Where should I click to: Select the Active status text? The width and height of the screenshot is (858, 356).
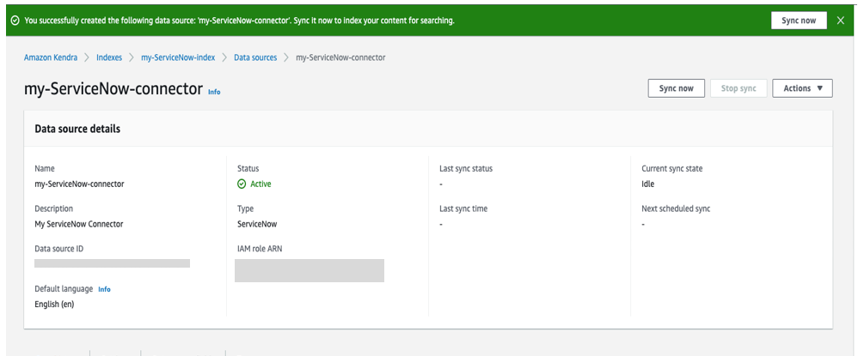click(260, 184)
